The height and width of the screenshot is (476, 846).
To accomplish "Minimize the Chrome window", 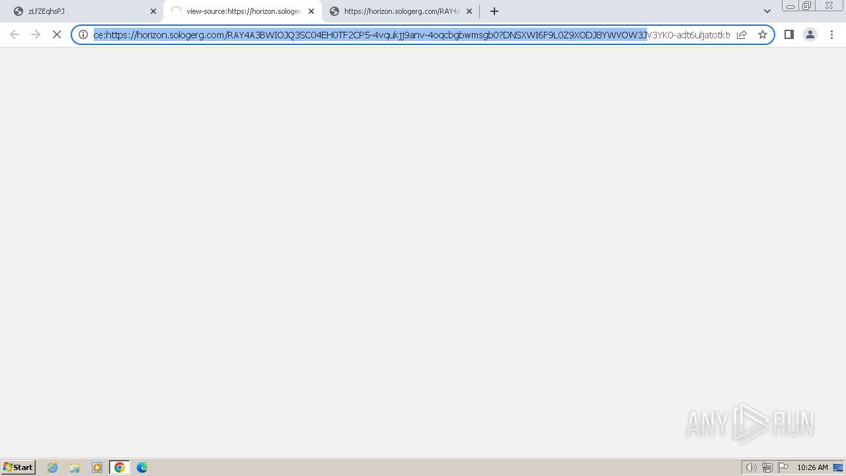I will point(790,6).
